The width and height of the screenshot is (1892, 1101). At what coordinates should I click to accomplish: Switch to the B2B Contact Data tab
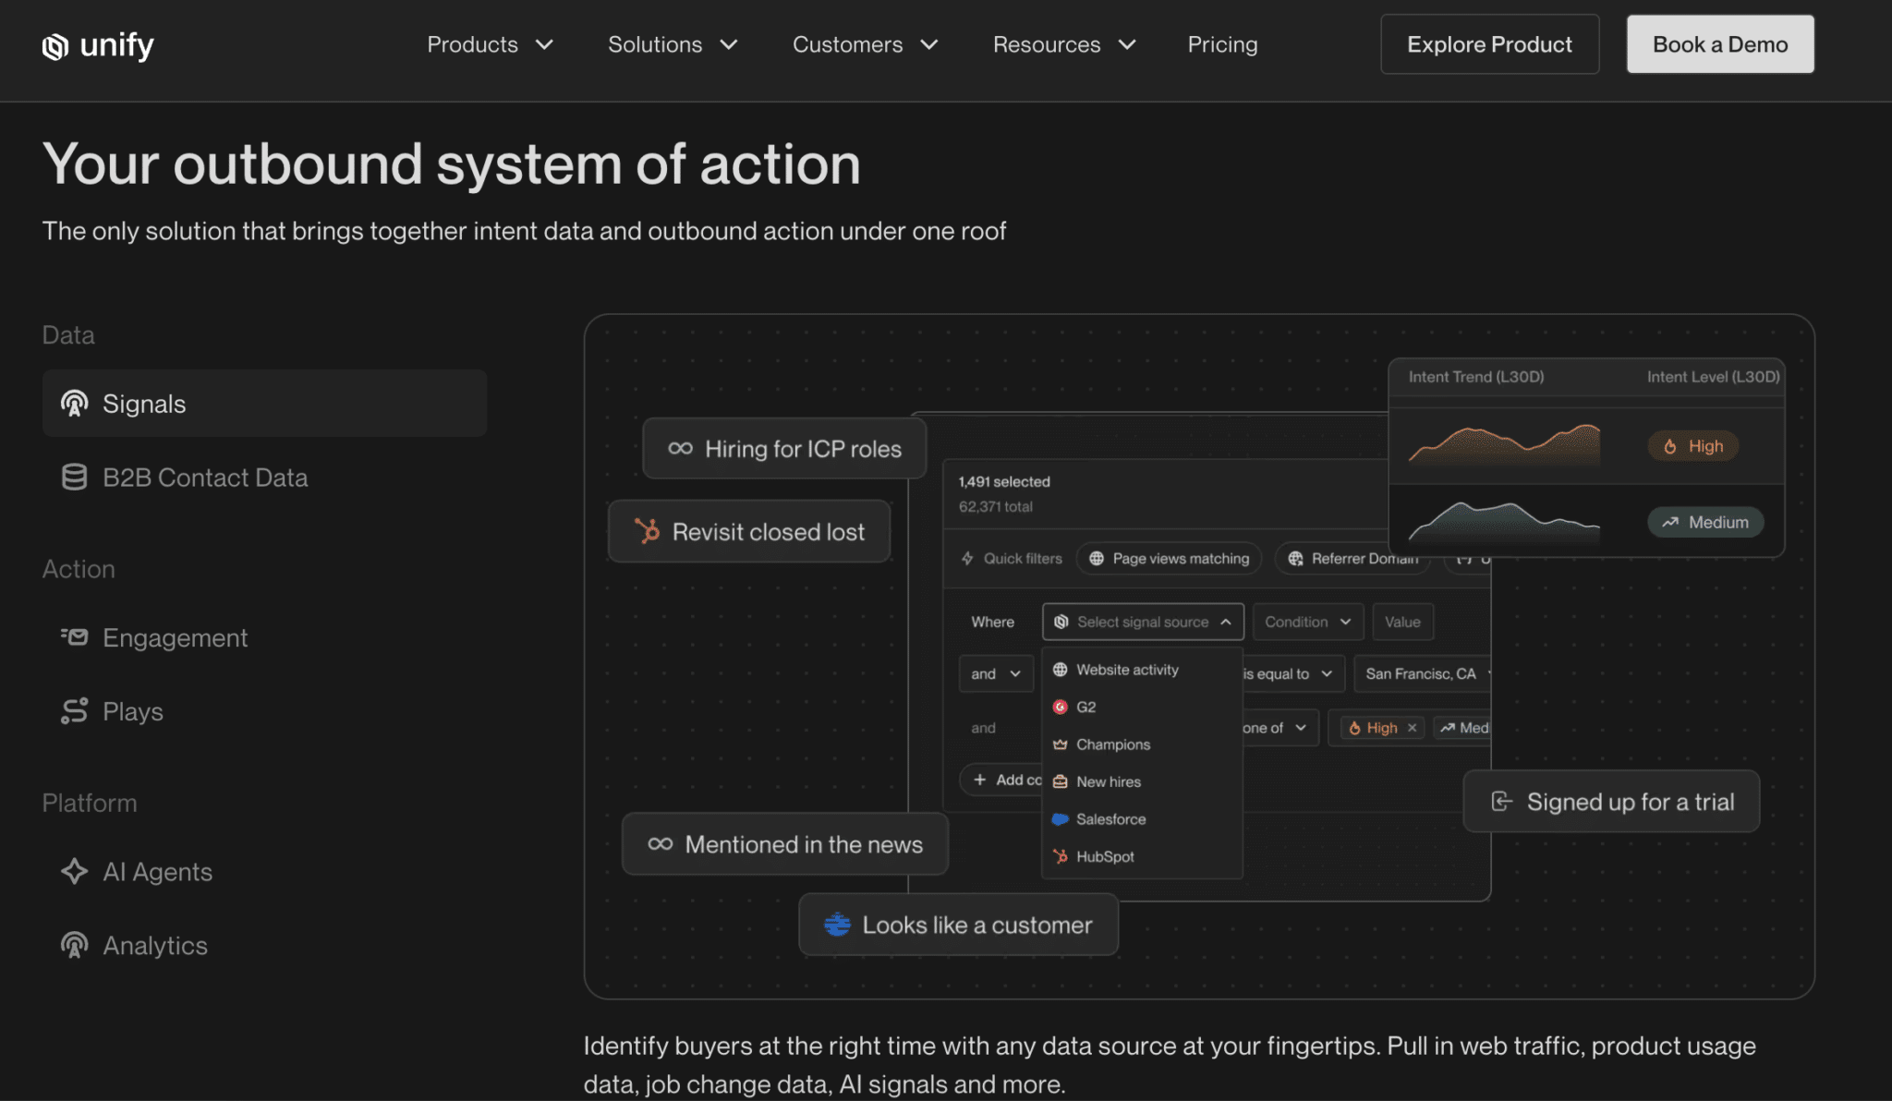coord(264,477)
